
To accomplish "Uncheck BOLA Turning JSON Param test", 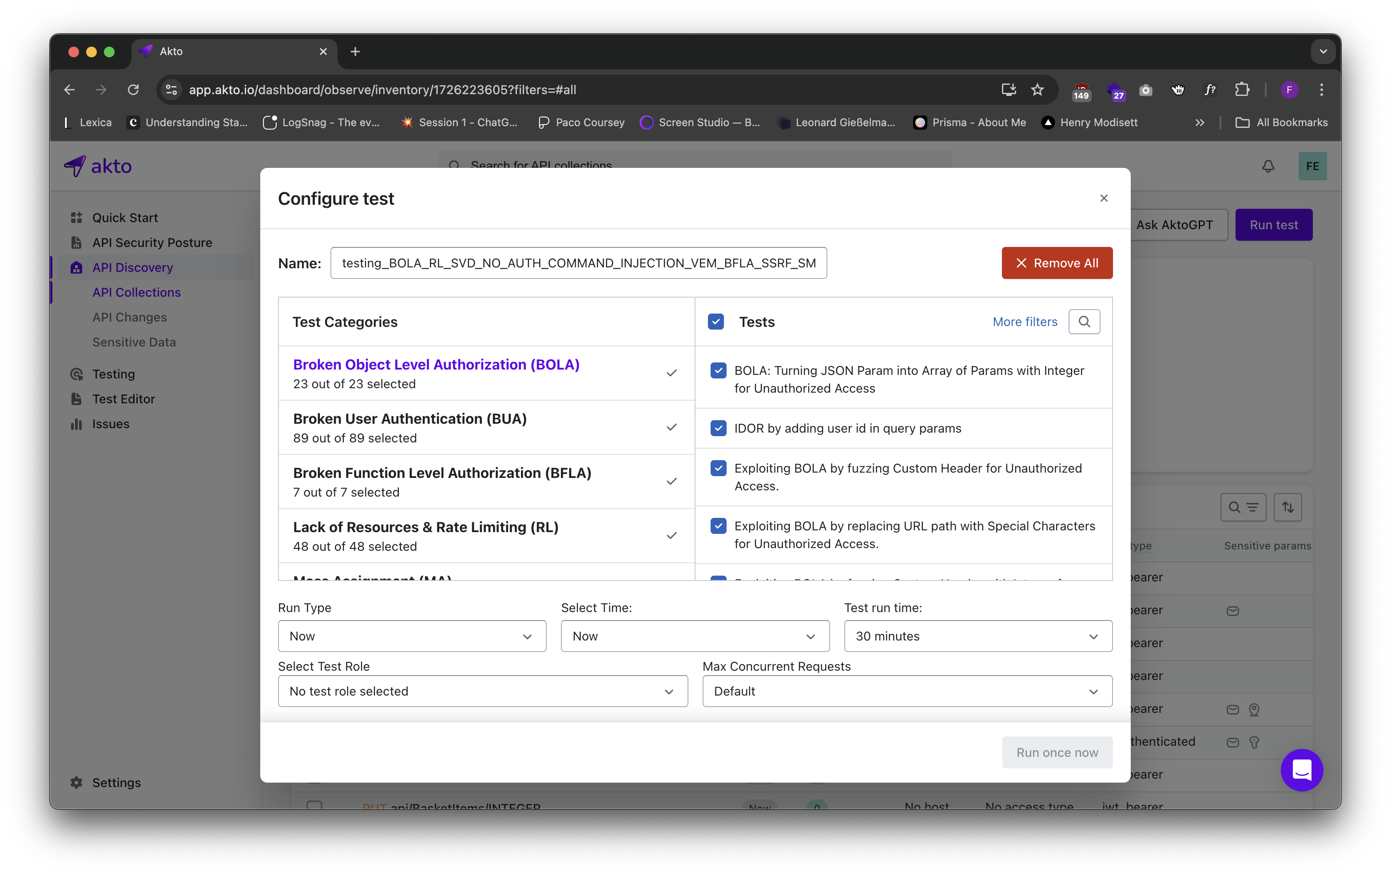I will (718, 370).
